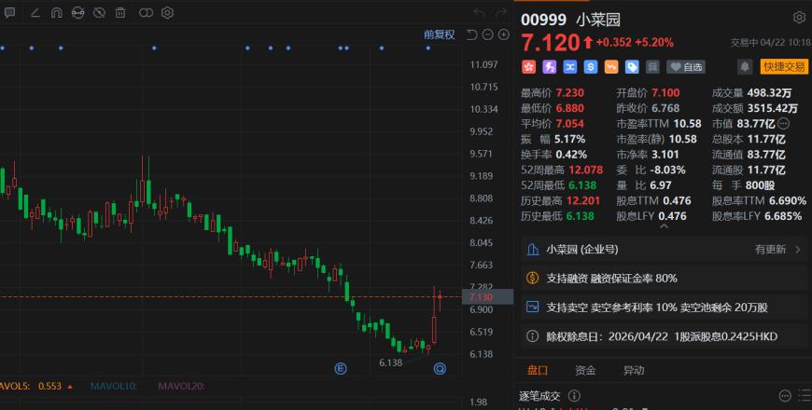812x410 pixels.
Task: Zoom in chart with plus circle
Action: 503,34
